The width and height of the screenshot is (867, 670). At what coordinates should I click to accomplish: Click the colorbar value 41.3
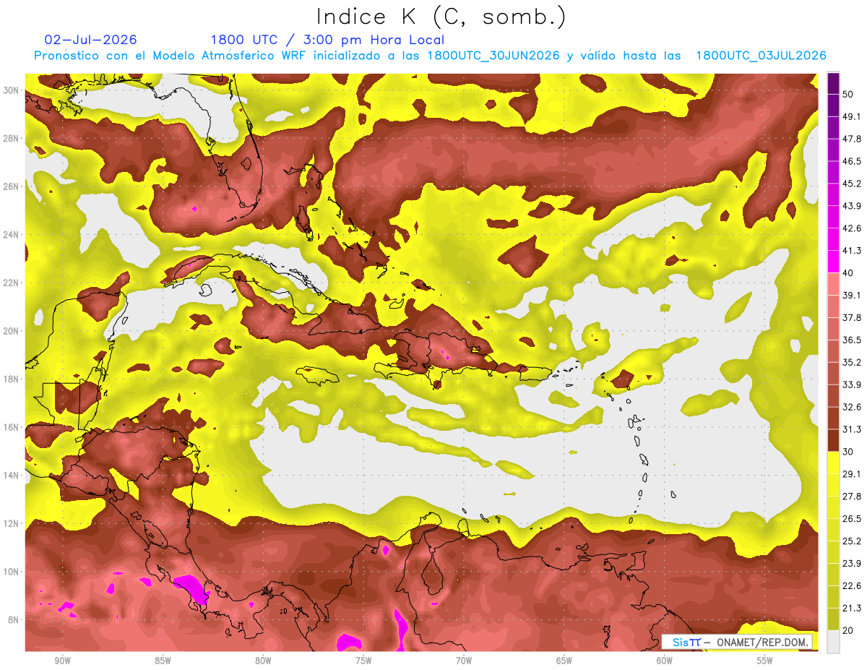pyautogui.click(x=852, y=251)
